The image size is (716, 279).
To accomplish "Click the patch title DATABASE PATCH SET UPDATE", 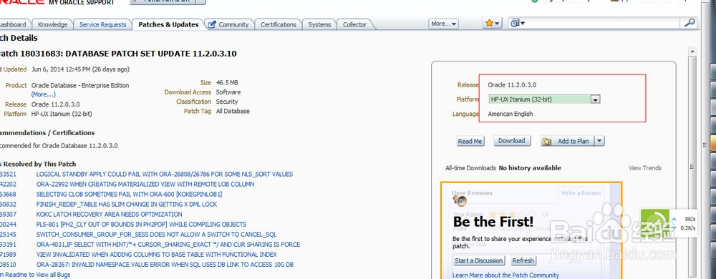I will tap(151, 54).
